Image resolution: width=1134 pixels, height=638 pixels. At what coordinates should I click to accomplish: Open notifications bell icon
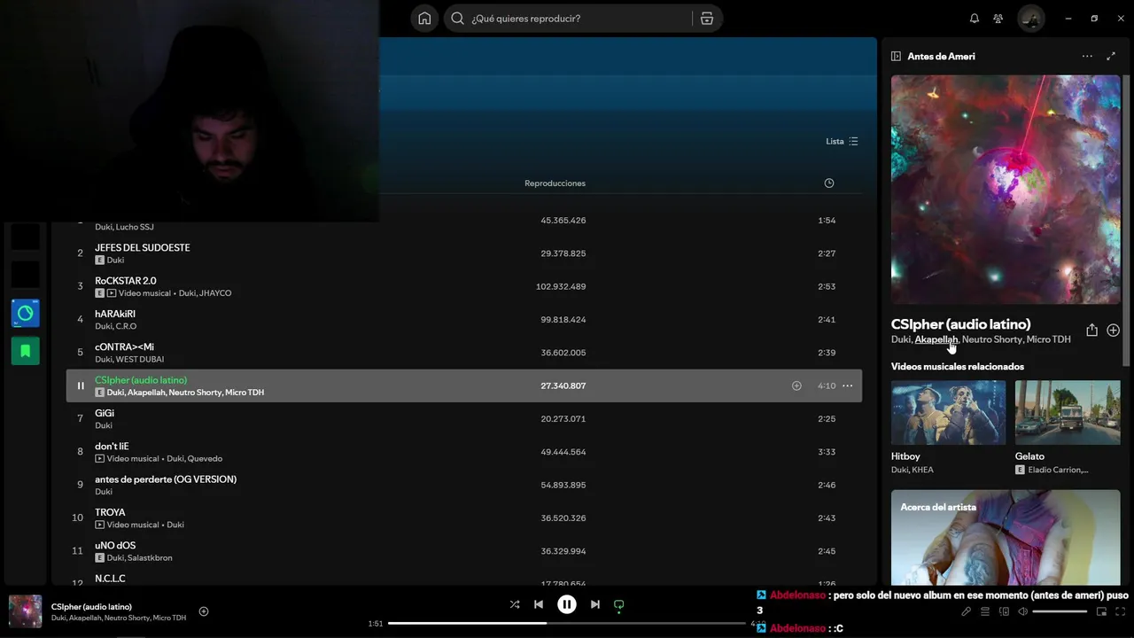click(975, 19)
